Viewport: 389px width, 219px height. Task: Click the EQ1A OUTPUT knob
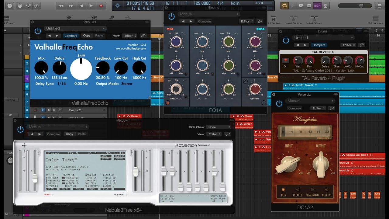[255, 89]
